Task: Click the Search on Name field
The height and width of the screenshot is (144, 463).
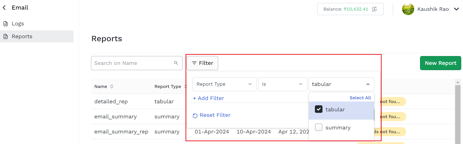Action: 137,63
